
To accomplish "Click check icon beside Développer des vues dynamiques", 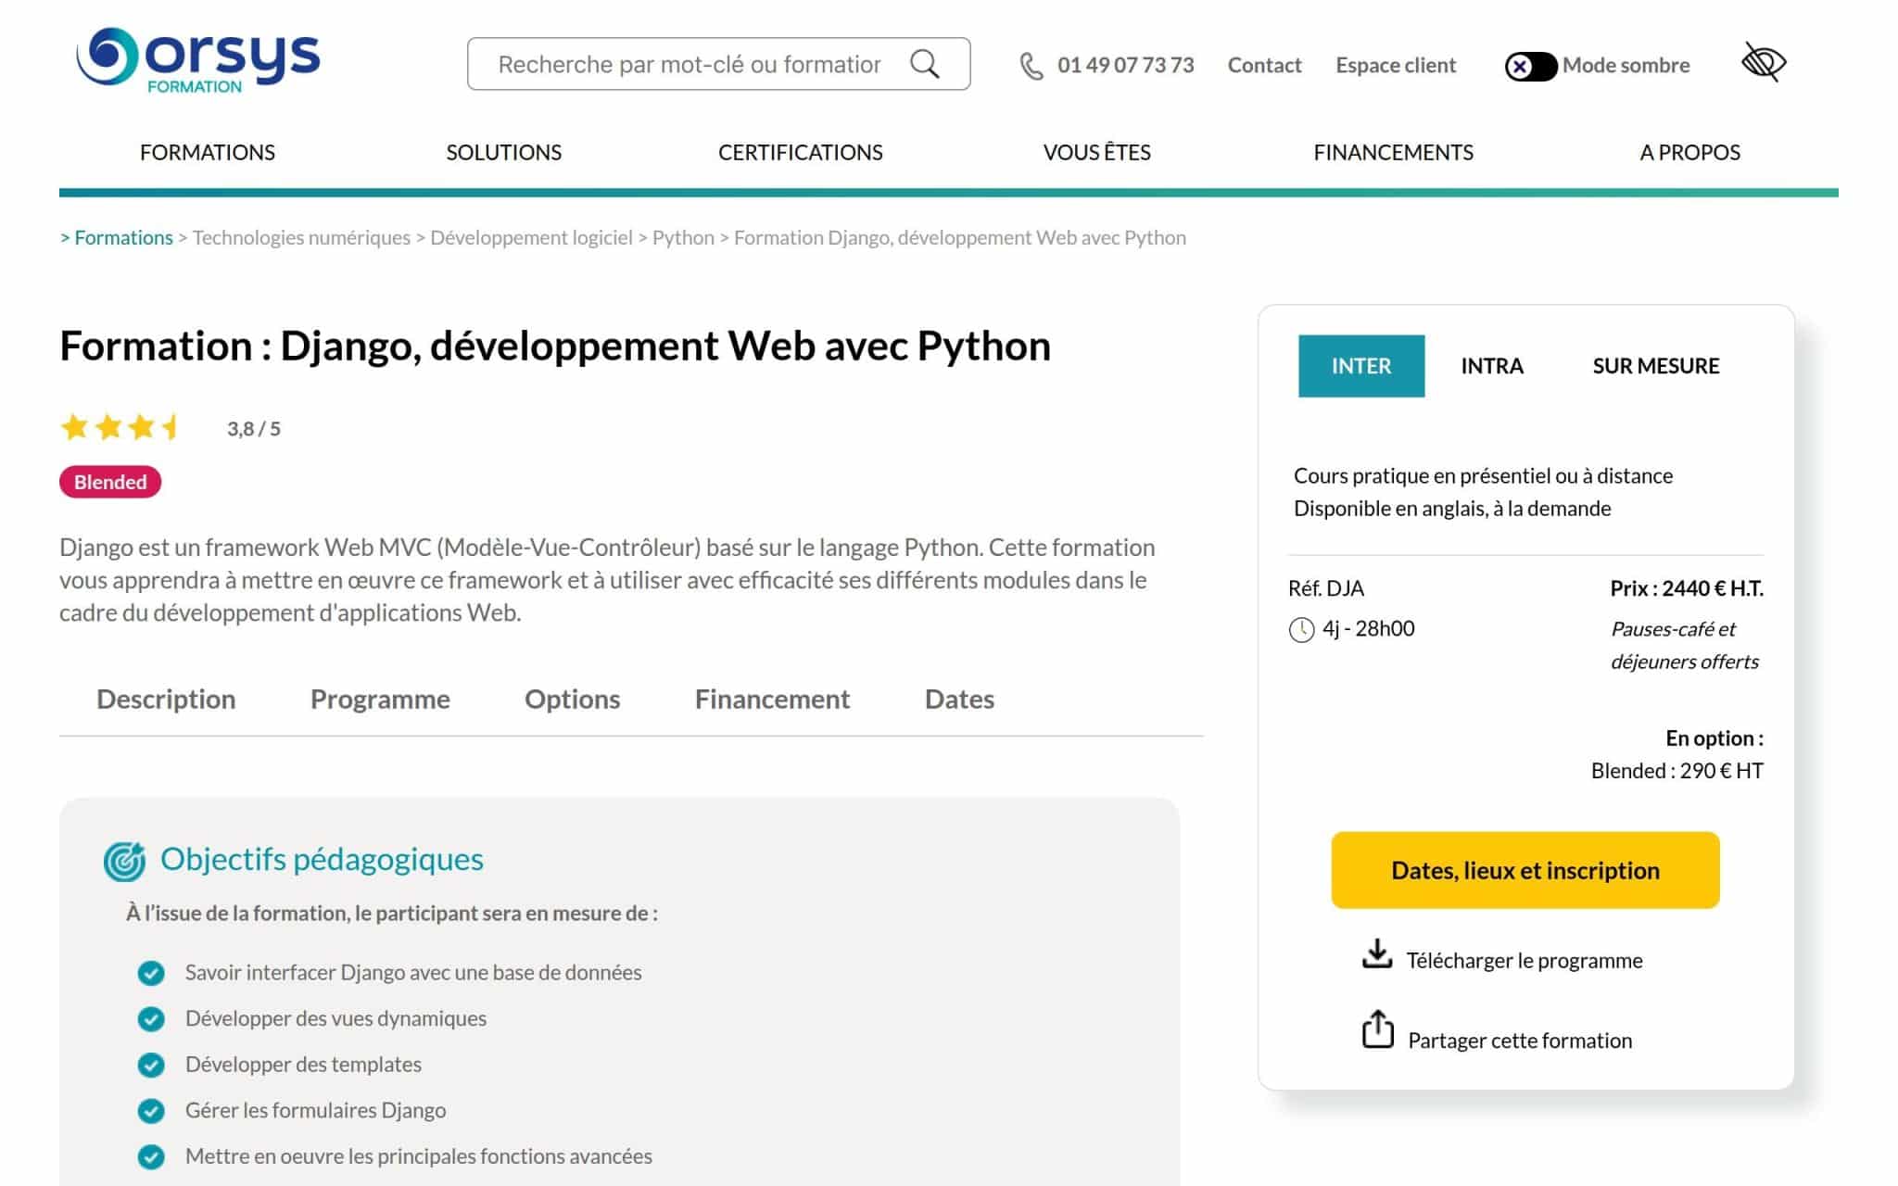I will 151,1019.
